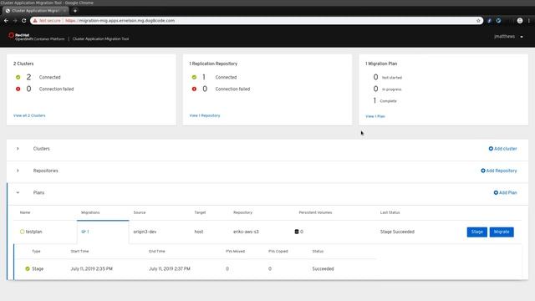Expand the Repositories section
535x301 pixels.
coord(18,171)
